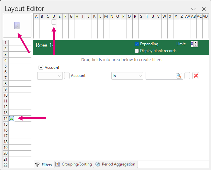Select column D header
The image size is (211, 170).
coord(54,16)
